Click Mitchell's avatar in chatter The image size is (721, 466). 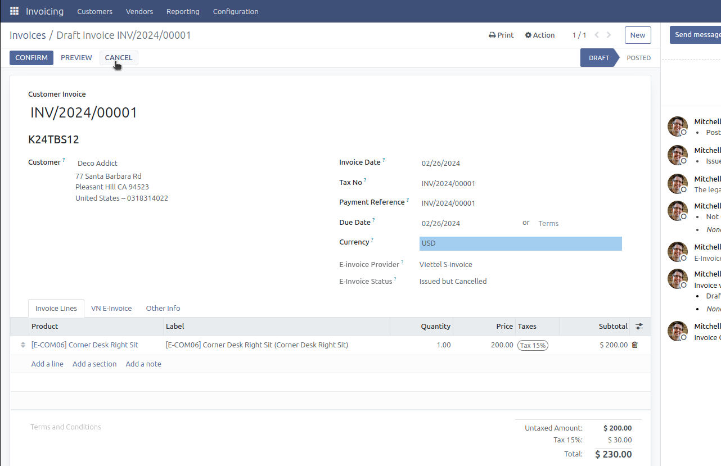[677, 126]
